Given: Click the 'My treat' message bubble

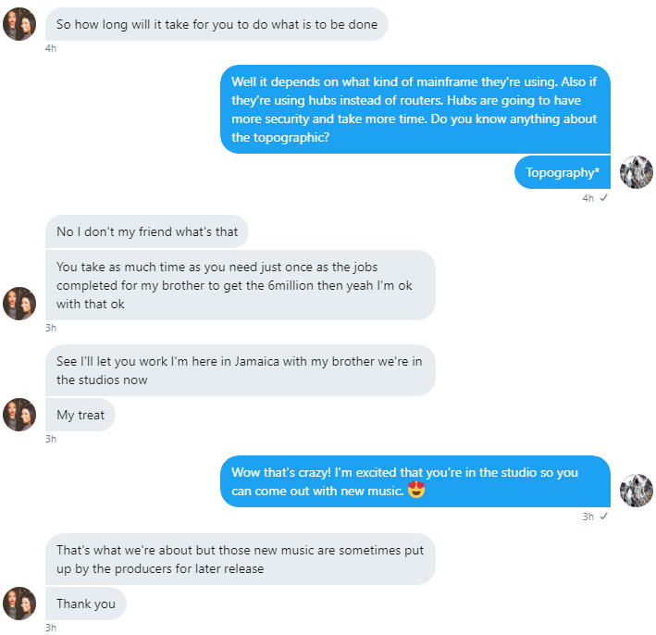Looking at the screenshot, I should pyautogui.click(x=80, y=415).
